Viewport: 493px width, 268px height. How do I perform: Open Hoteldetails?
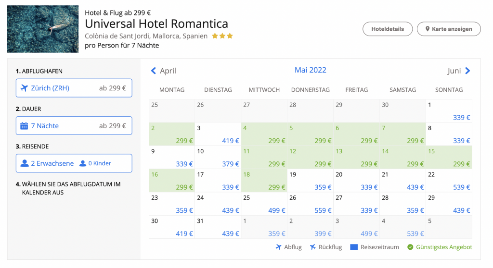click(x=387, y=29)
